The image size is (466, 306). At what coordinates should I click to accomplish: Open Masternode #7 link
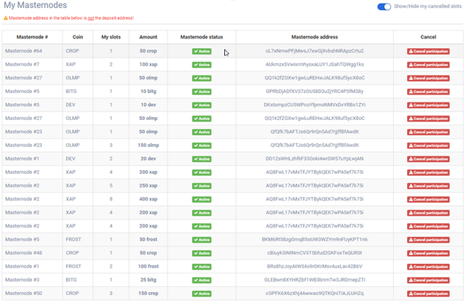tap(22, 65)
